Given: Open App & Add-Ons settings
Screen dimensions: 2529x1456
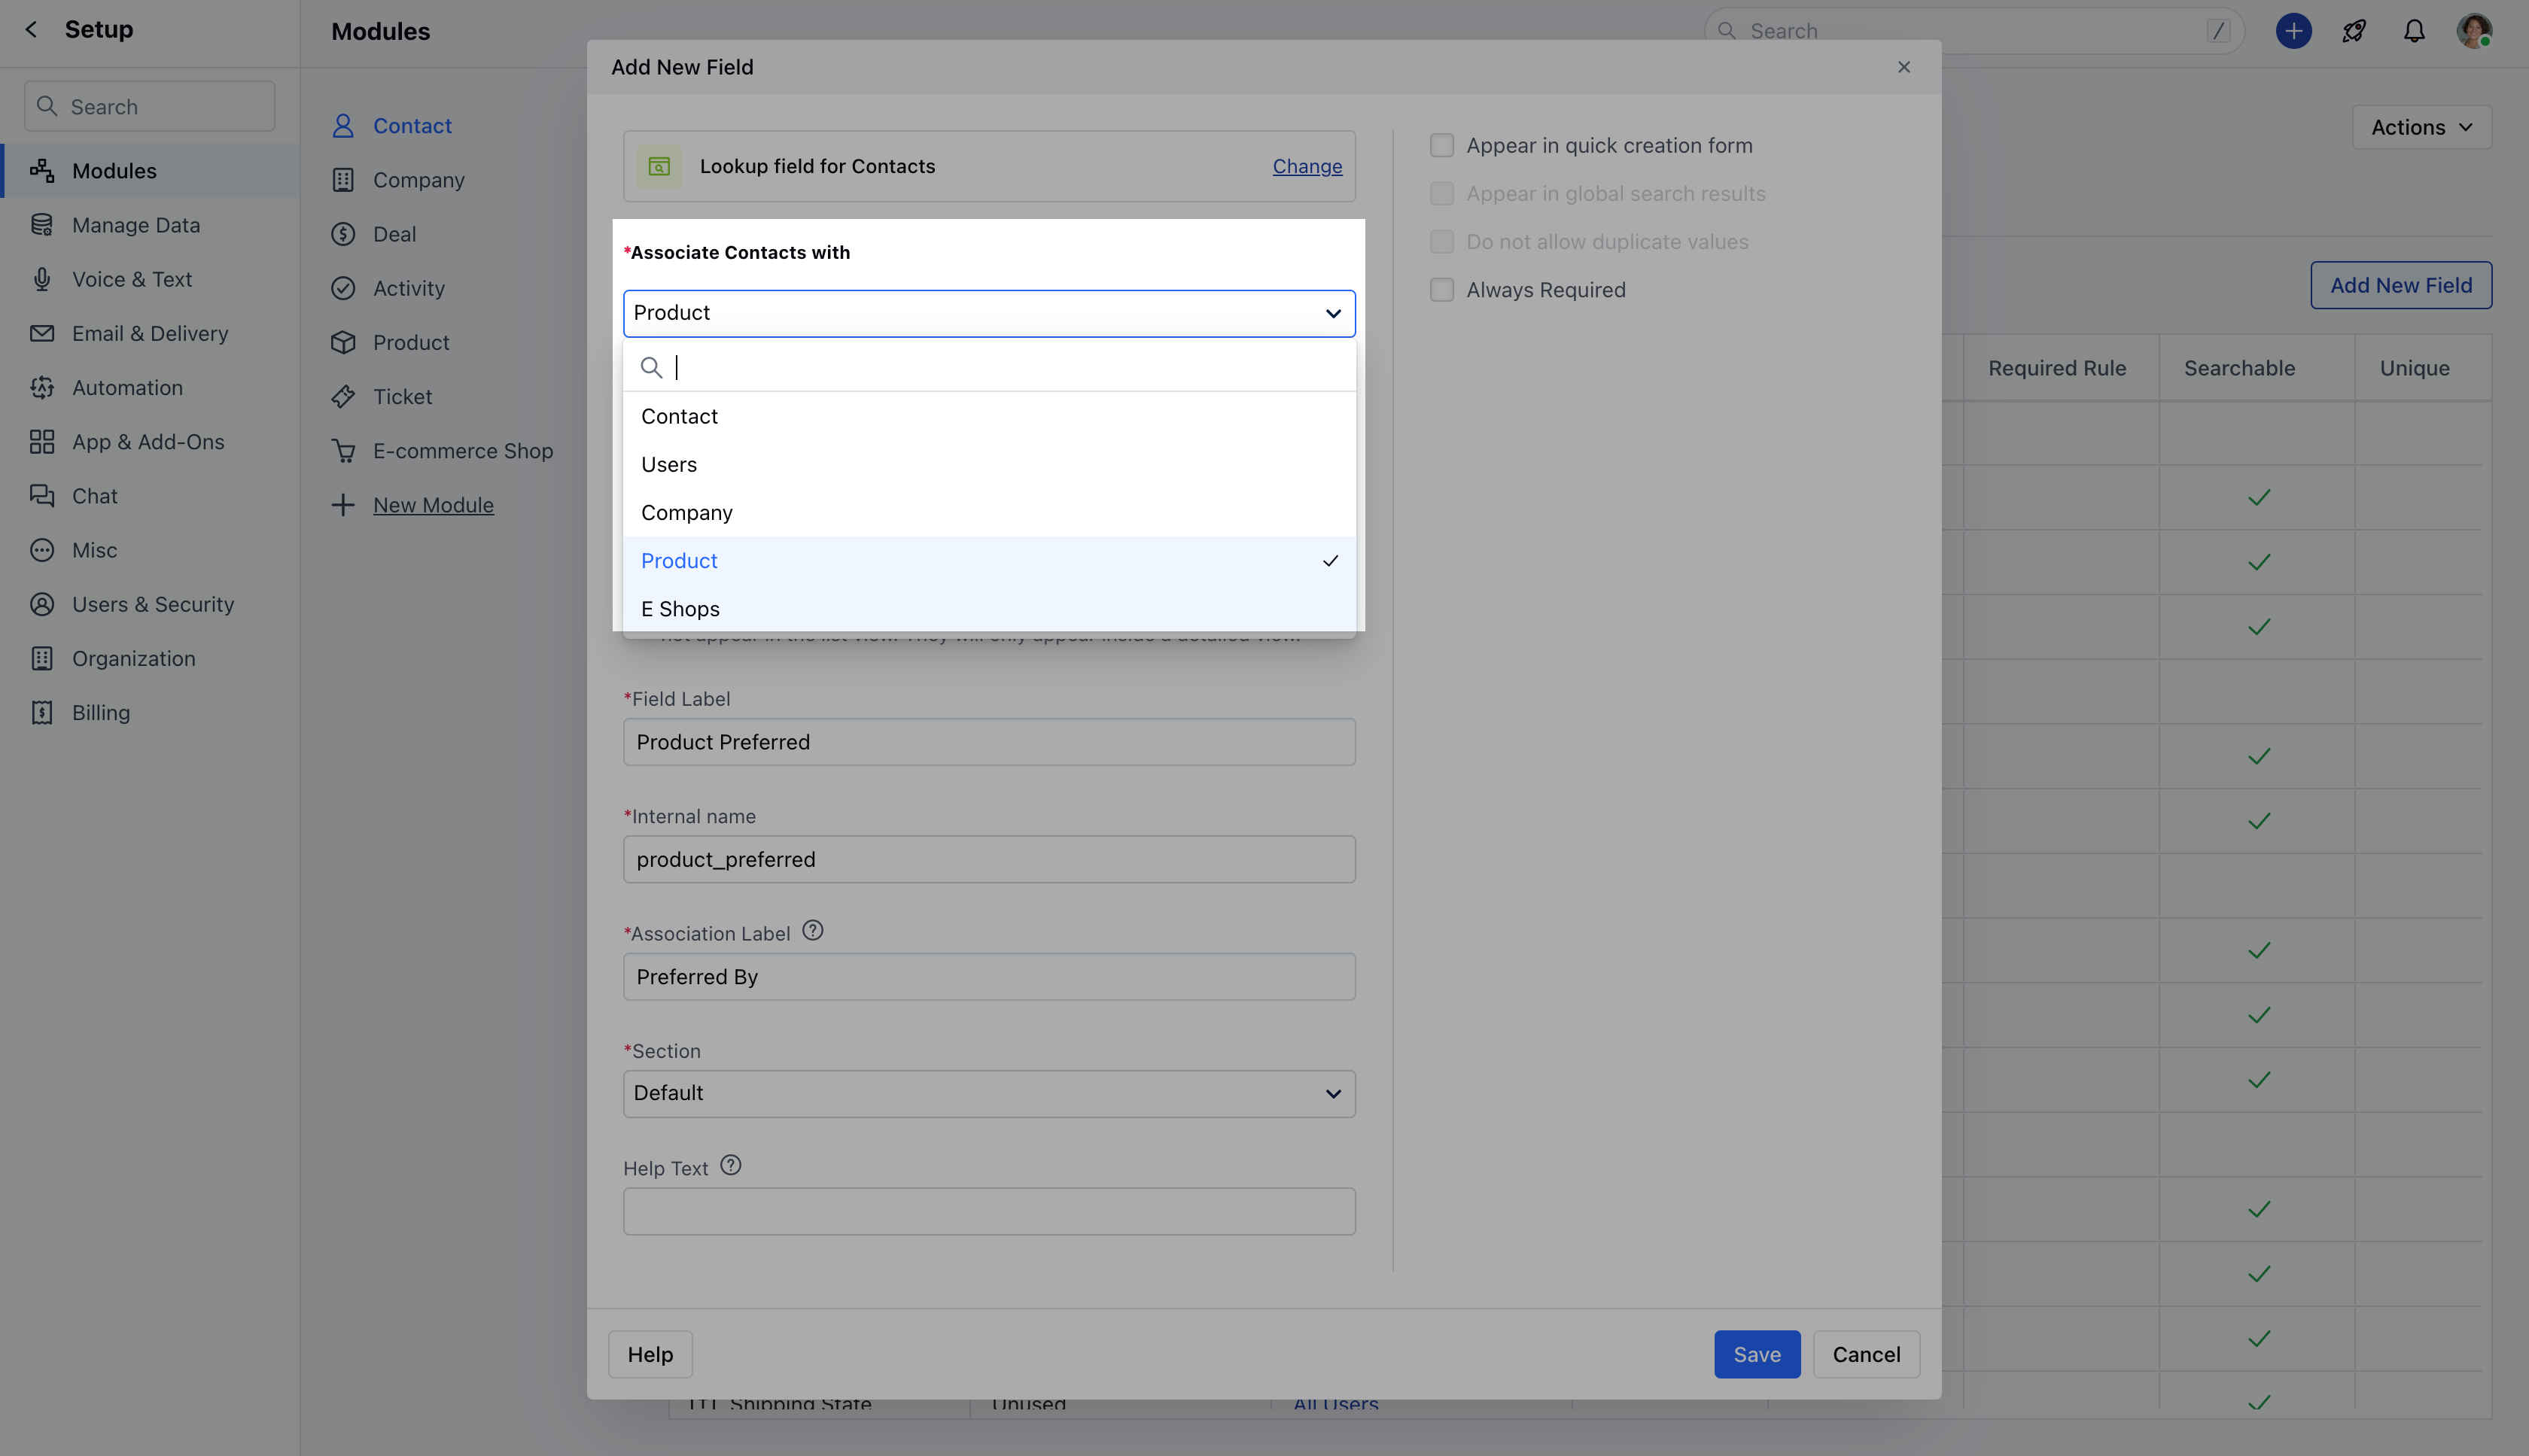Looking at the screenshot, I should coord(150,441).
